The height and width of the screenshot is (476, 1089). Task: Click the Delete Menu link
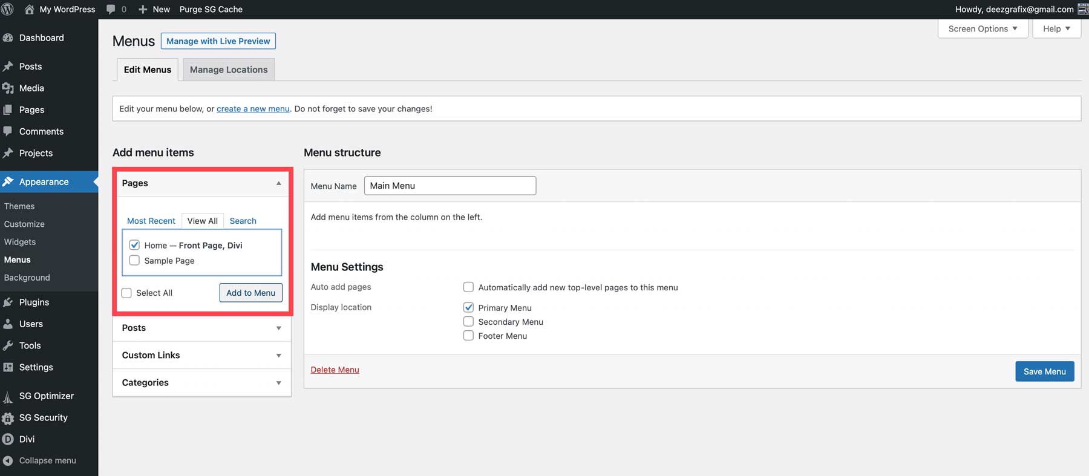335,370
